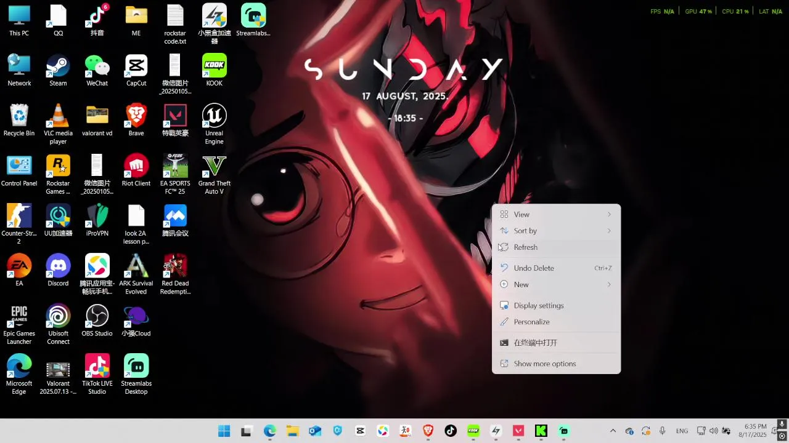Select the valorant vd folder

pos(97,121)
